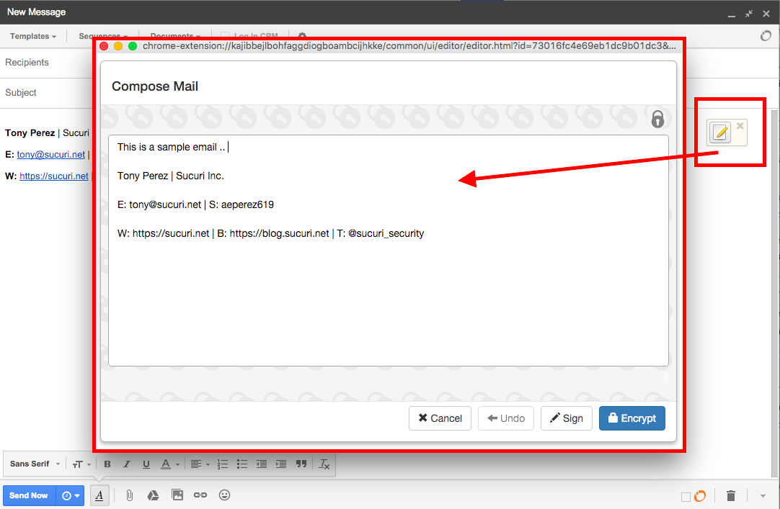This screenshot has height=509, width=780.
Task: Cancel the Compose Mail dialog
Action: [x=440, y=418]
